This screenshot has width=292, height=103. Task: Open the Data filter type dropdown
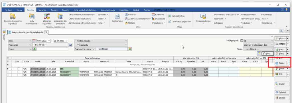pyautogui.click(x=20, y=41)
